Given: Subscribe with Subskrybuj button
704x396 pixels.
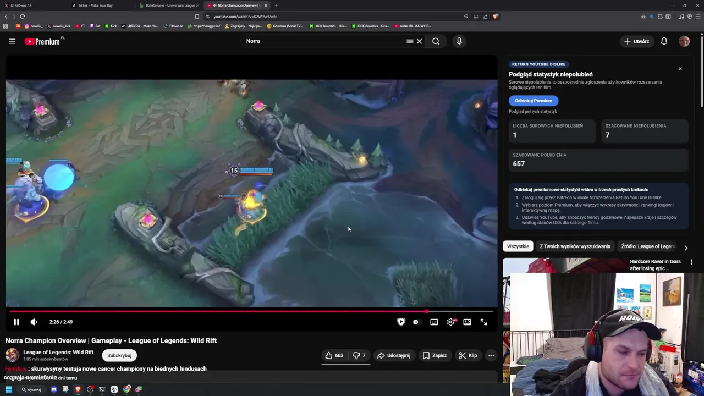Looking at the screenshot, I should [x=119, y=356].
